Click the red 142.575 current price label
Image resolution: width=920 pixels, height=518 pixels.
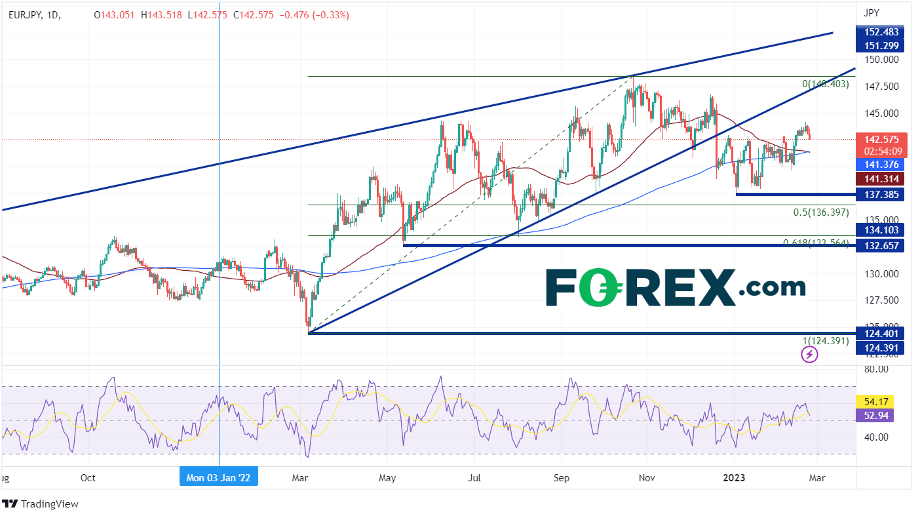881,139
